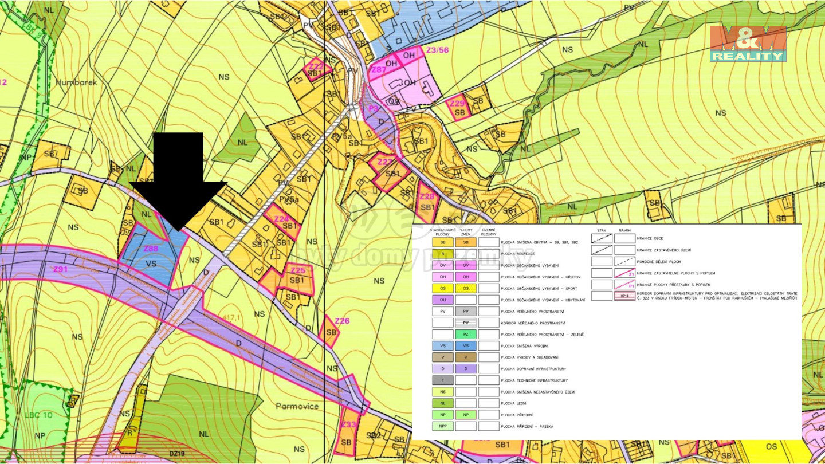Select the DZ19 hatched legend symbol
The image size is (825, 464).
[x=624, y=296]
